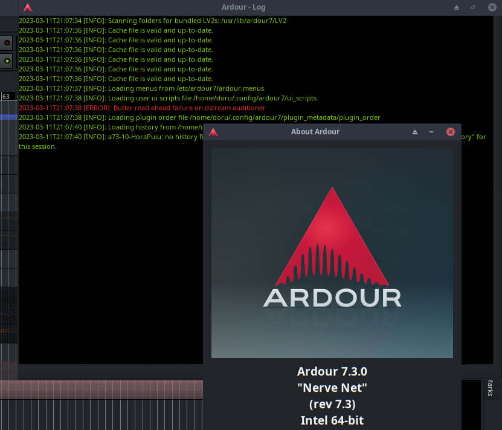
Task: Click the Scanning folders for bundled LV2s log line
Action: [x=152, y=21]
